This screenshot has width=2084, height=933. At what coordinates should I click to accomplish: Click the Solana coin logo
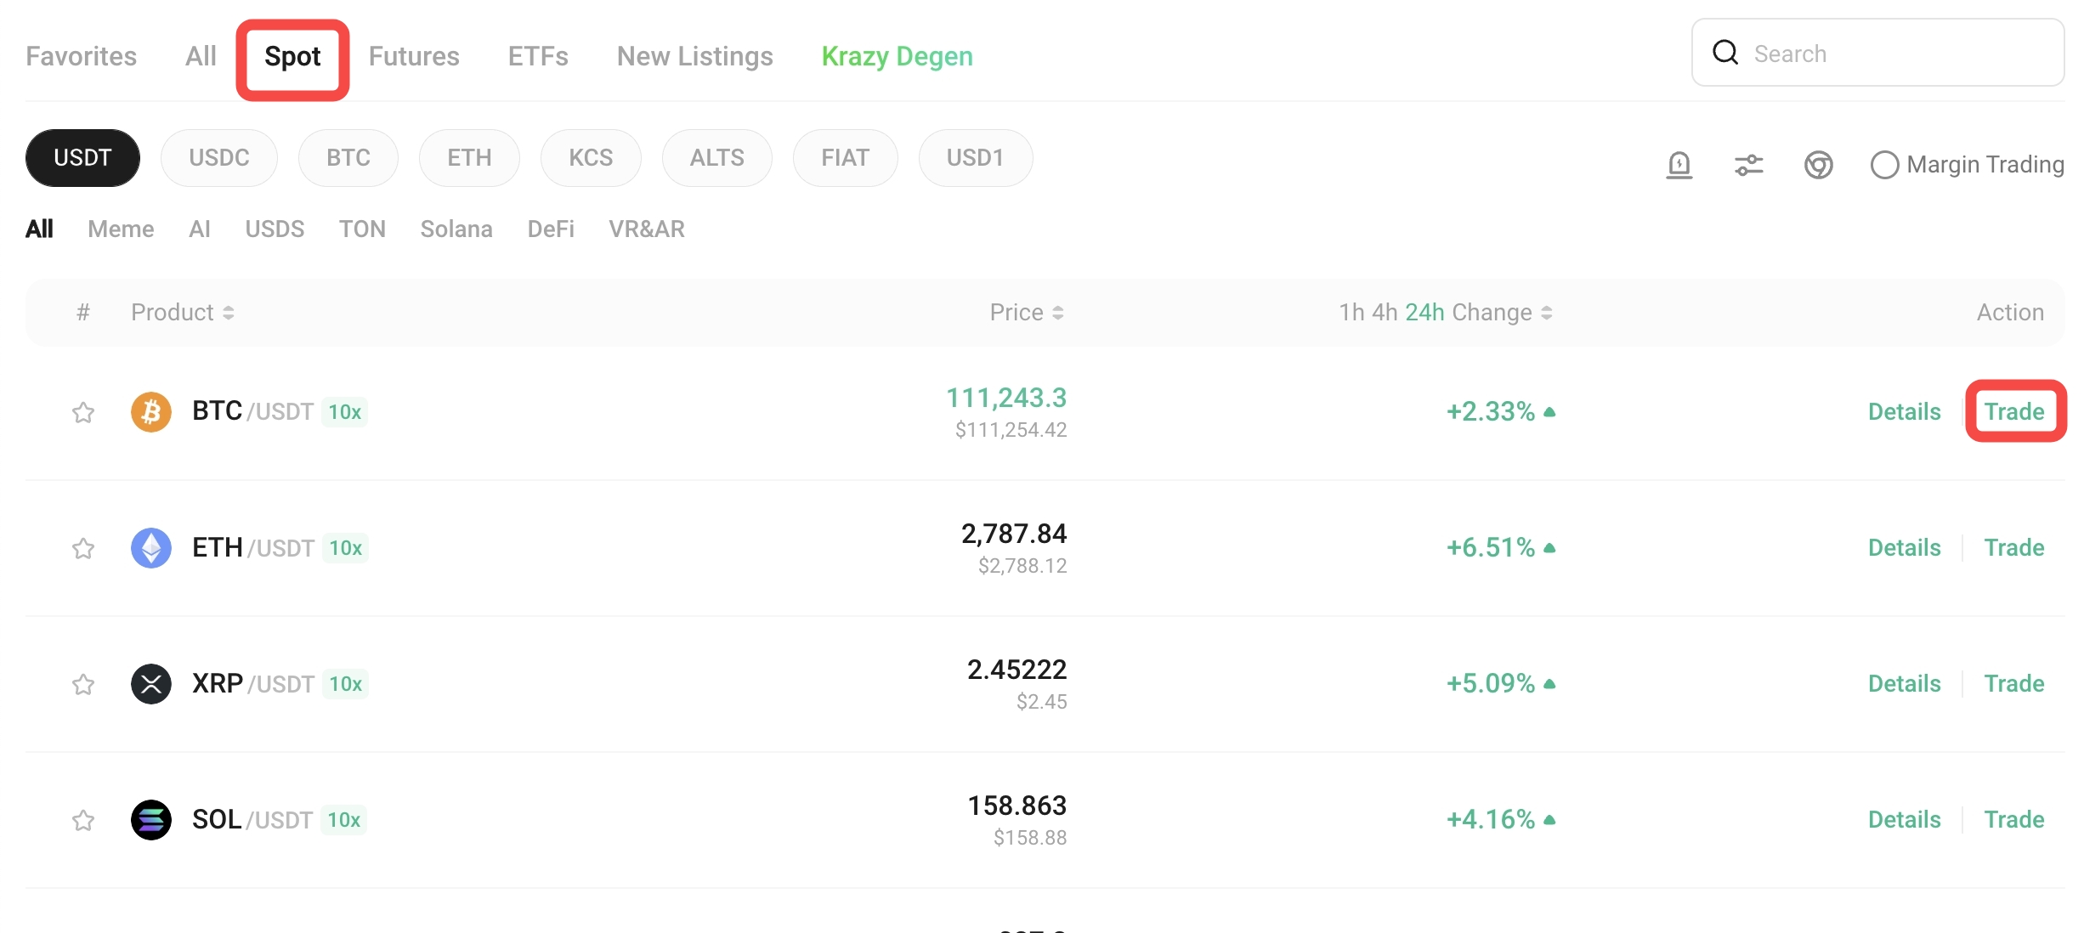coord(151,820)
